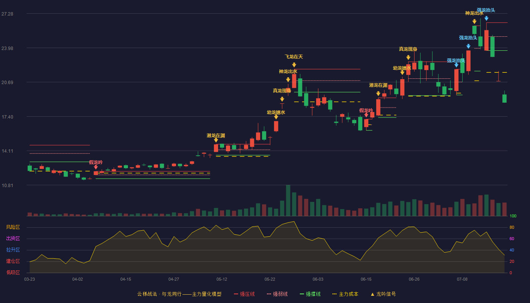530x303 pixels.
Task: Click the 假龙吟 arrow marker near 06-15
Action: pyautogui.click(x=366, y=115)
